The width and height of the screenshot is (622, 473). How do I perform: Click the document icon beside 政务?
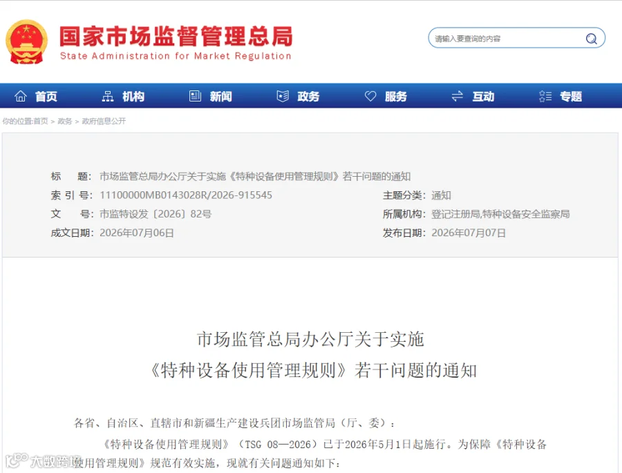(x=283, y=96)
